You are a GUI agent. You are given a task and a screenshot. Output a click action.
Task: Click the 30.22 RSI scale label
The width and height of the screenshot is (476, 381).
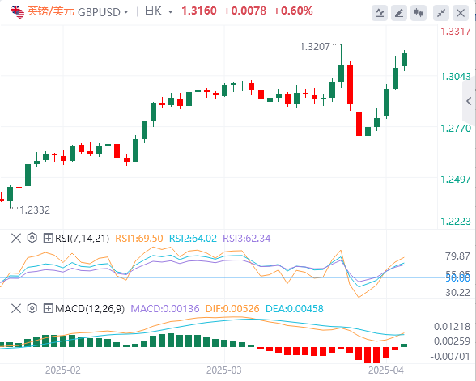click(x=457, y=293)
